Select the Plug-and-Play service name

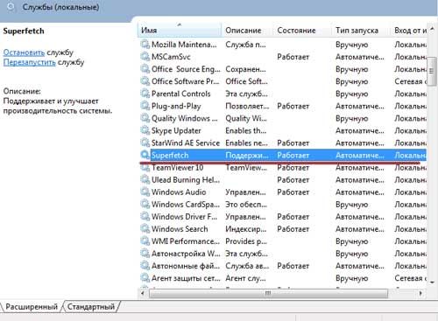click(x=176, y=106)
